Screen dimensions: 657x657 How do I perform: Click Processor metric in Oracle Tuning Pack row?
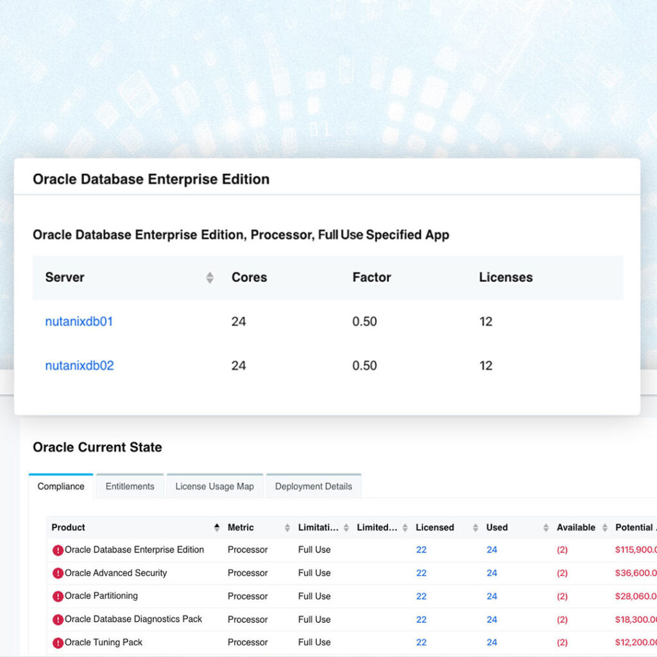[x=248, y=642]
